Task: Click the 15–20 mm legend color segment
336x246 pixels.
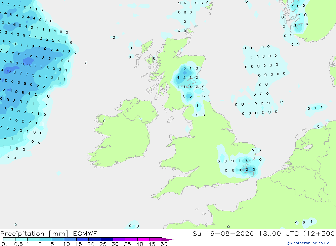Action: tap(83, 239)
